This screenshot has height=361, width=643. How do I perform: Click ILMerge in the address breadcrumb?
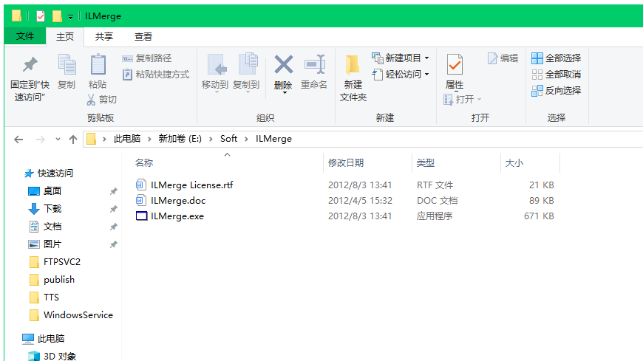click(x=273, y=139)
